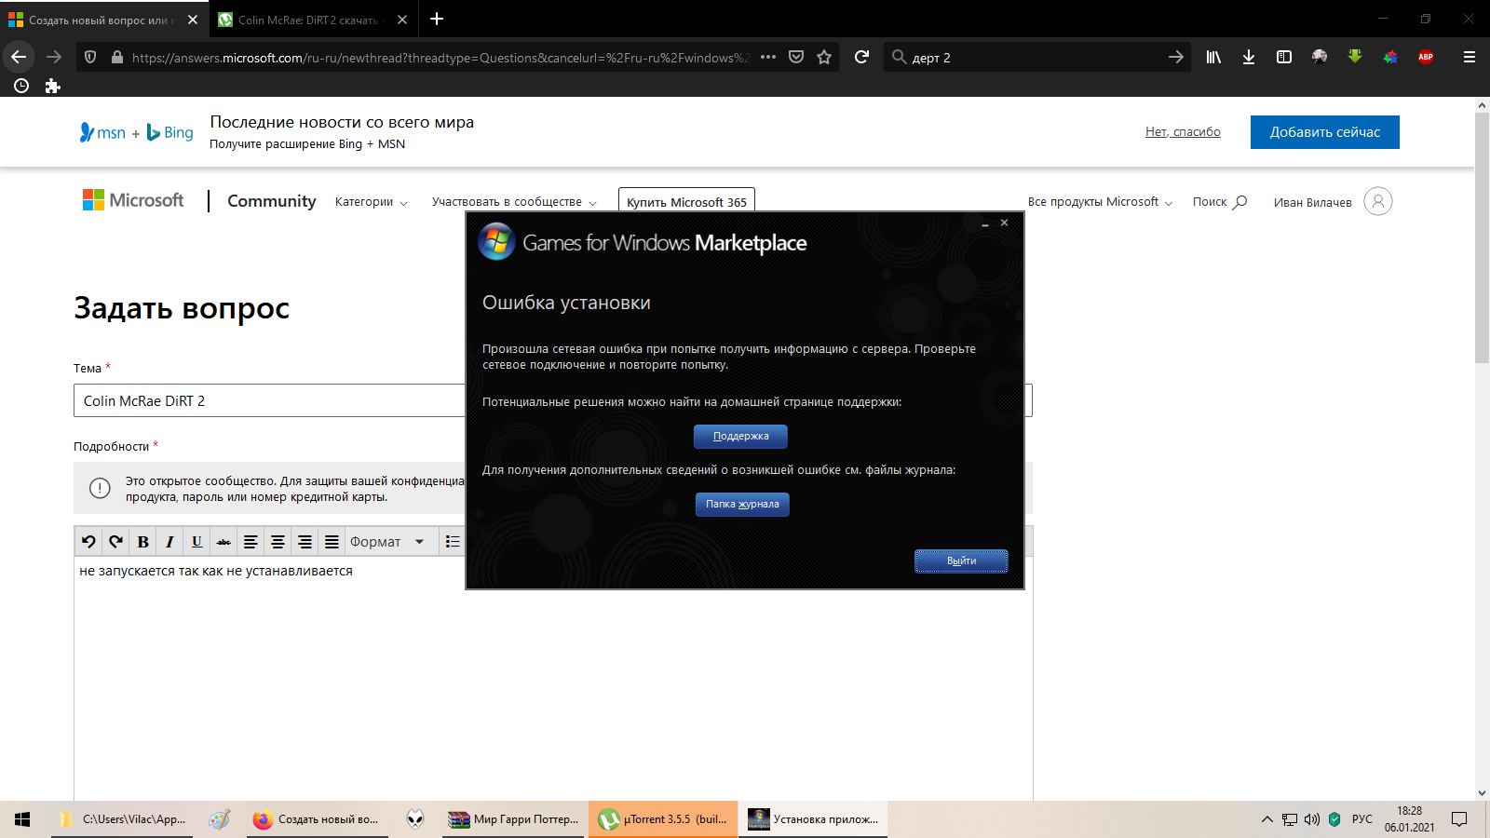
Task: Click the Поиск search link
Action: (x=1219, y=202)
